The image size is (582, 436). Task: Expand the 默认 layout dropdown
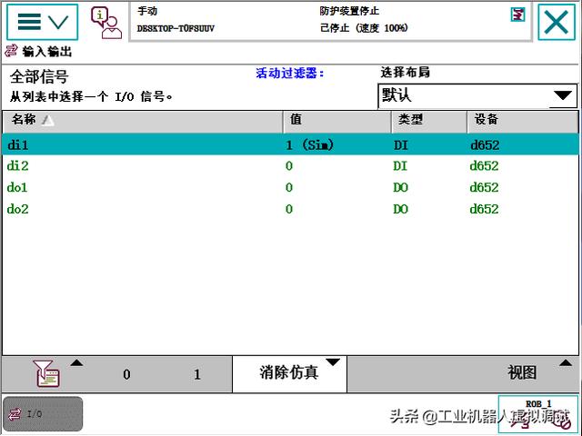pyautogui.click(x=477, y=96)
